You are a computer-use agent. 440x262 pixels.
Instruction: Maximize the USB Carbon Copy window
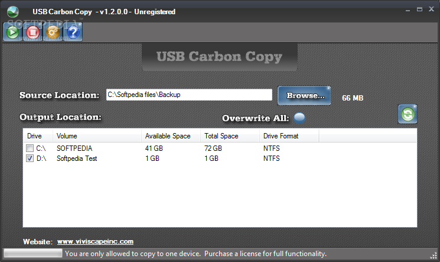[419, 9]
